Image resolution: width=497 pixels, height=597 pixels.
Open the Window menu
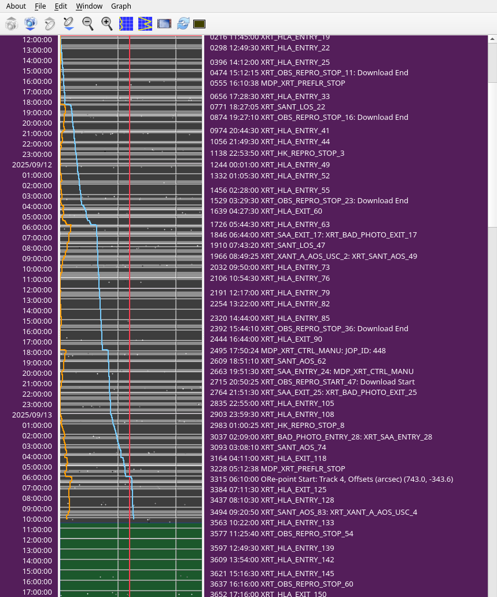point(89,6)
